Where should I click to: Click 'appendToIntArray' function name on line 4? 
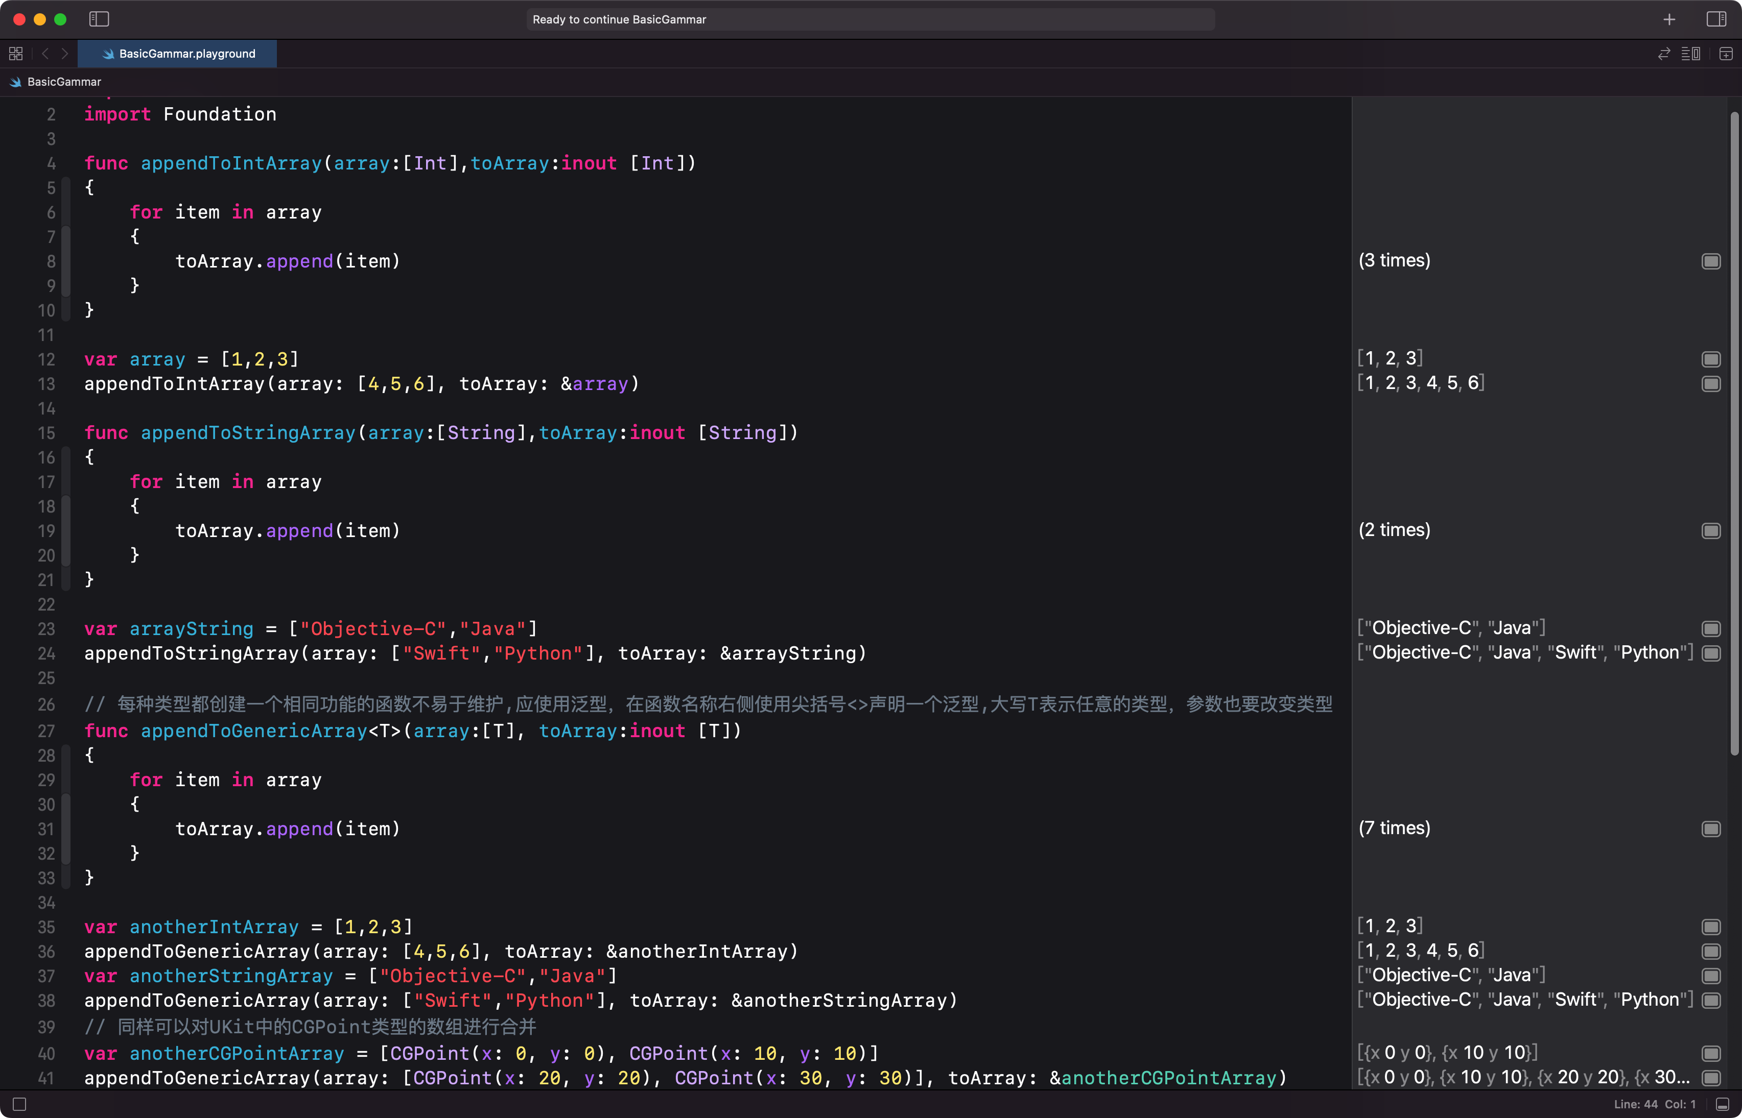pos(231,163)
